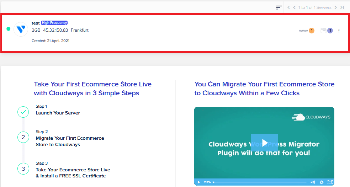Go to first page of servers
The image size is (350, 187).
[x=288, y=7]
